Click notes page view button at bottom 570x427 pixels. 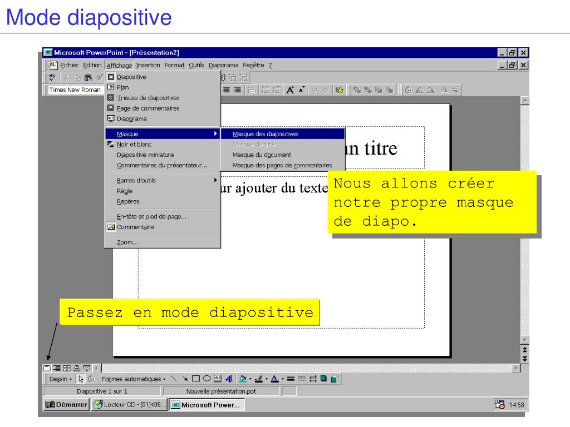(77, 368)
